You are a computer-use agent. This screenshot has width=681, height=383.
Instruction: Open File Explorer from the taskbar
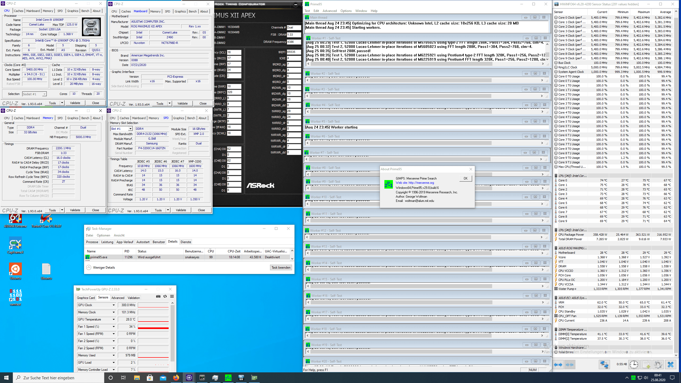(137, 378)
